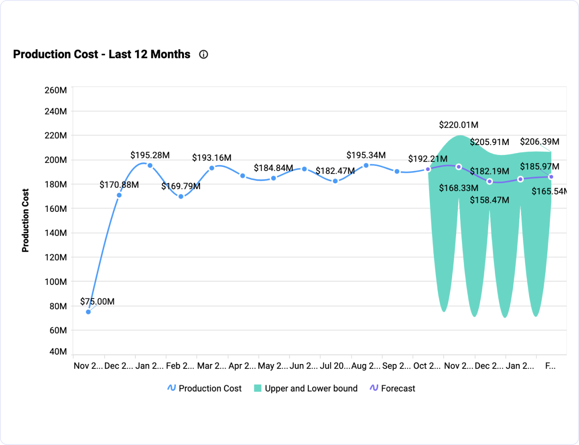Click the teal Upper and Lower bound swatch

tap(257, 388)
